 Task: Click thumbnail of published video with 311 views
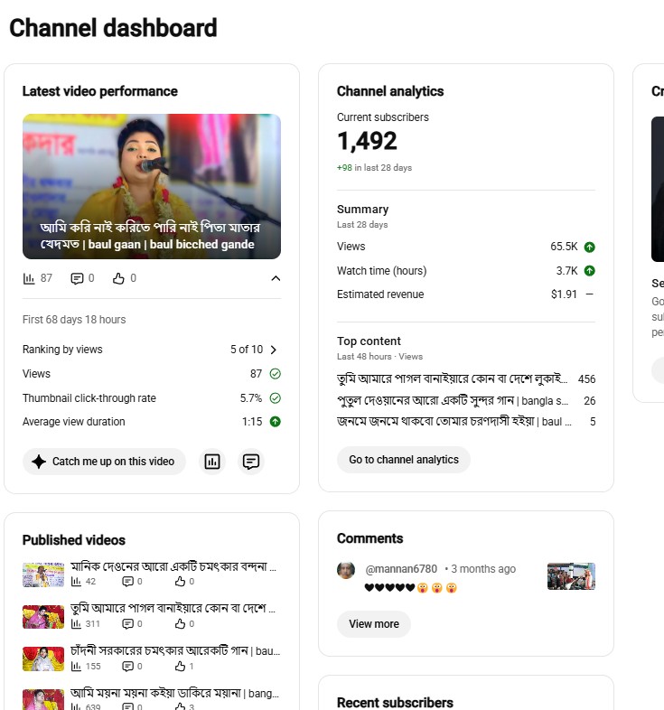(x=43, y=617)
